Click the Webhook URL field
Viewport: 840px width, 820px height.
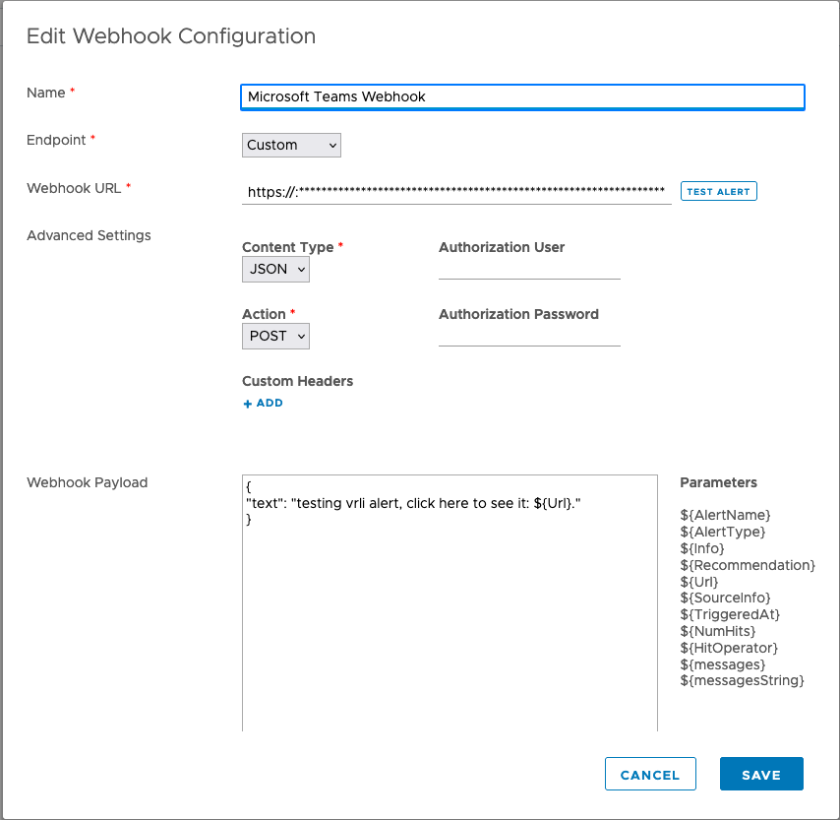click(x=456, y=191)
